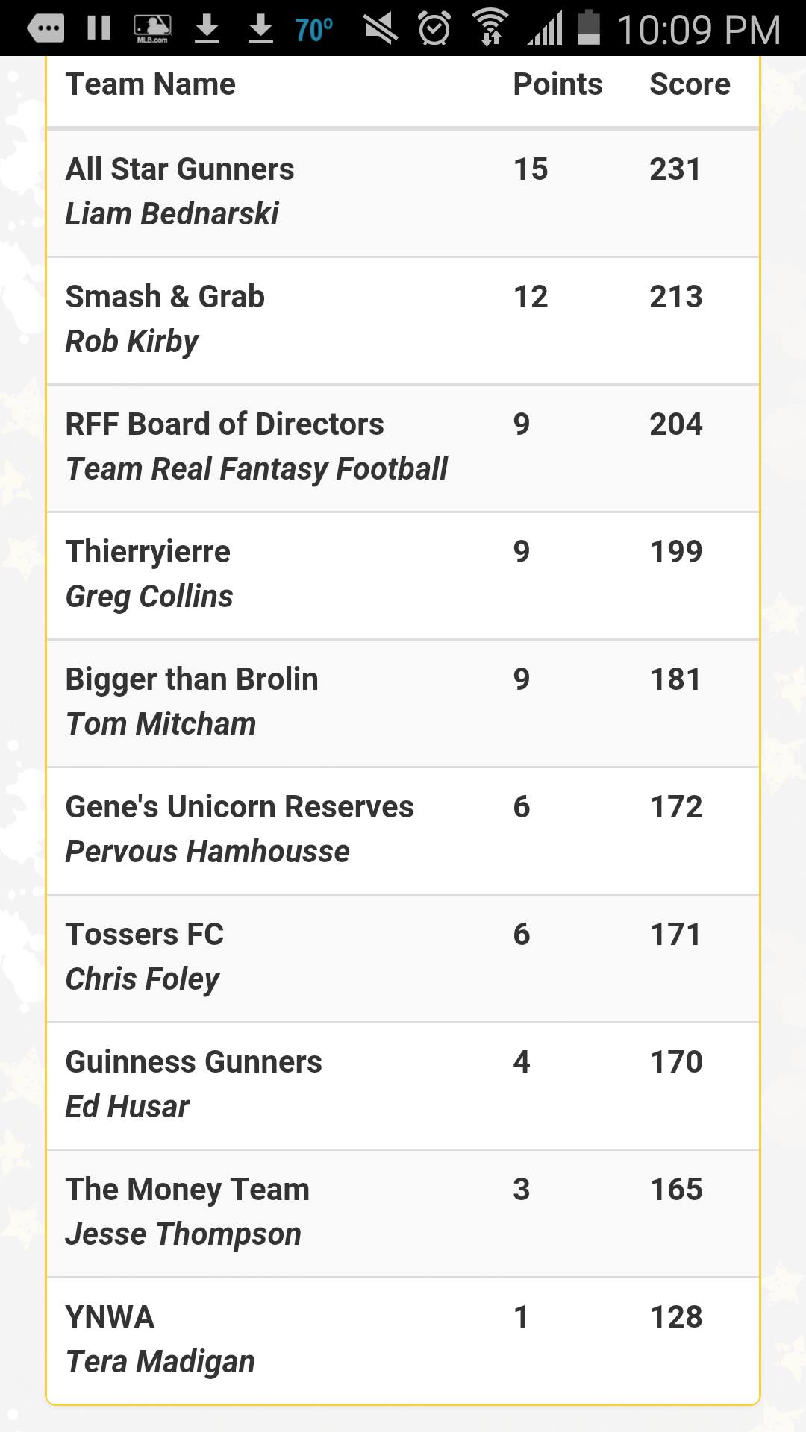
Task: Tap the pause icon in status bar
Action: coord(99,28)
